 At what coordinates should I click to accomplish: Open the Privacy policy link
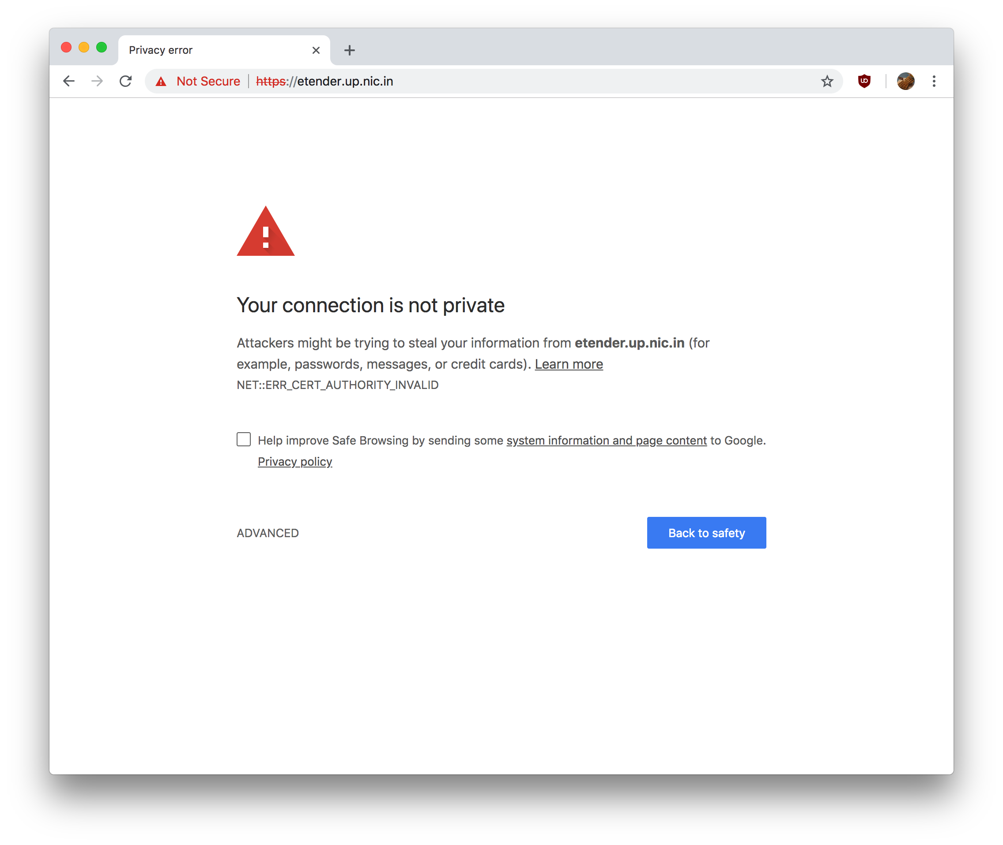[x=295, y=461]
